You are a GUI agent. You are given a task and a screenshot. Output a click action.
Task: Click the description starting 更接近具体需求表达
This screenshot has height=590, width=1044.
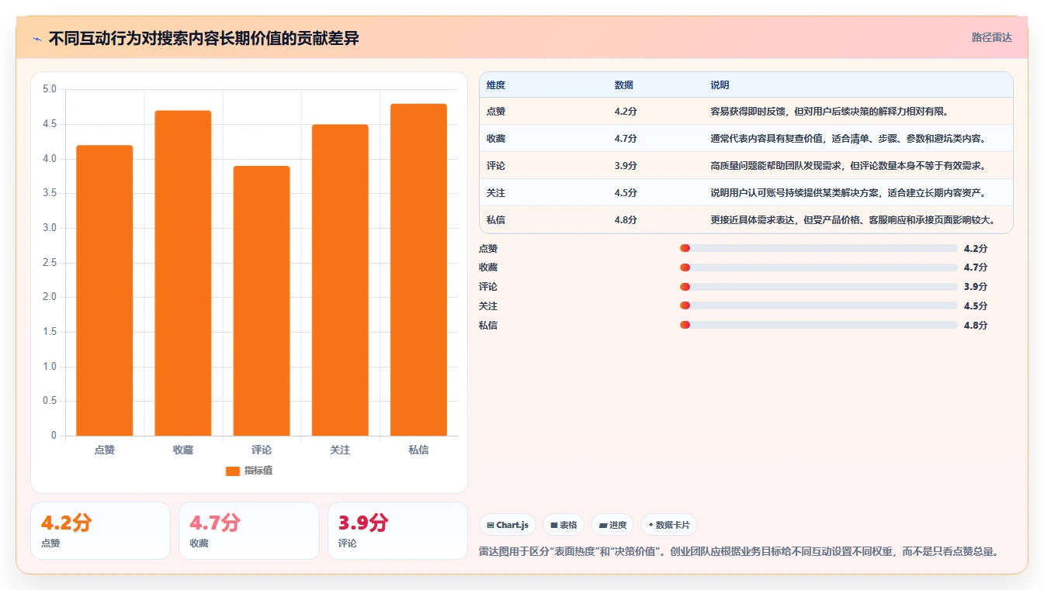[x=853, y=220]
